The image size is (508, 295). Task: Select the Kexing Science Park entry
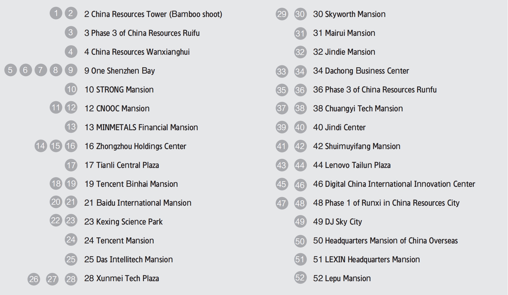[x=123, y=222]
